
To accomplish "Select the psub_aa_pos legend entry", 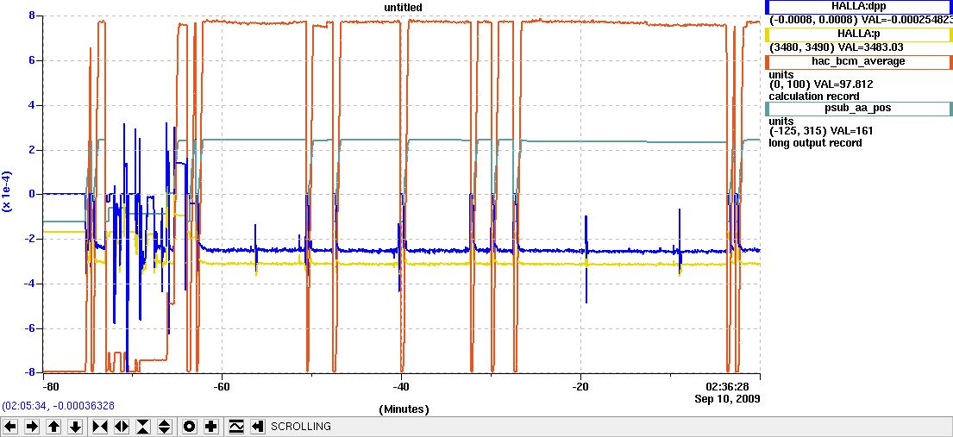I will click(x=859, y=109).
